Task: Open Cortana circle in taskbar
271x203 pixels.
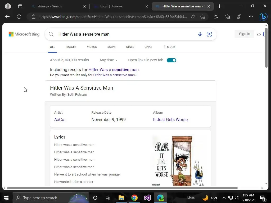Action: point(95,198)
